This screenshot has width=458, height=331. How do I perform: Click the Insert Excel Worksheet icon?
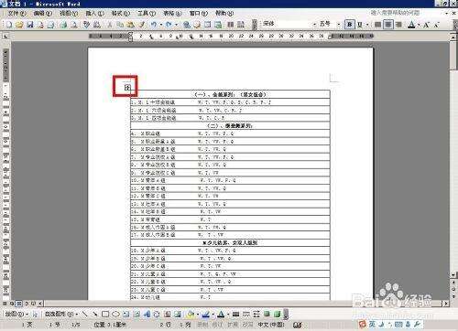pyautogui.click(x=218, y=25)
